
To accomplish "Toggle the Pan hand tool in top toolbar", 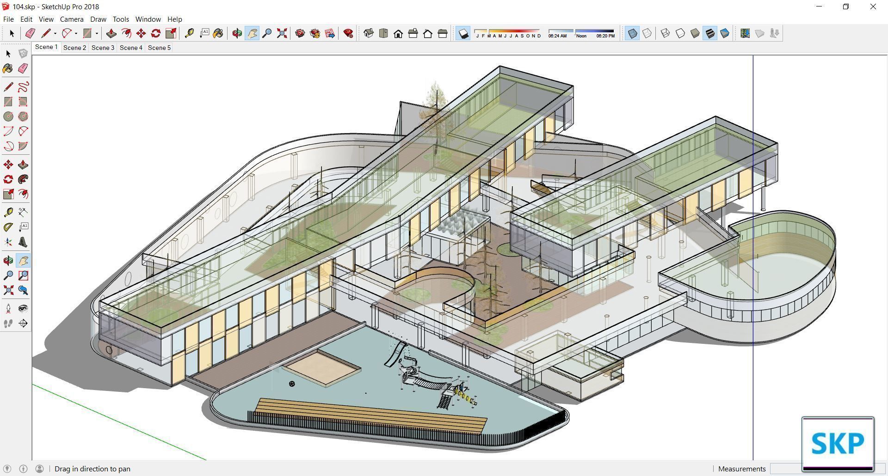I will click(x=252, y=33).
